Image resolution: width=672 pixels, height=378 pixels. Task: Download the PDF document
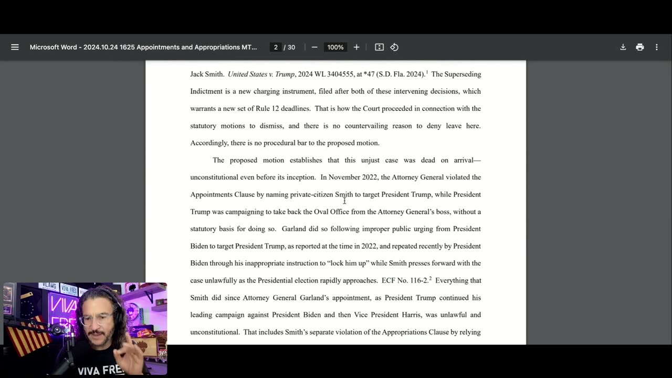click(x=623, y=47)
